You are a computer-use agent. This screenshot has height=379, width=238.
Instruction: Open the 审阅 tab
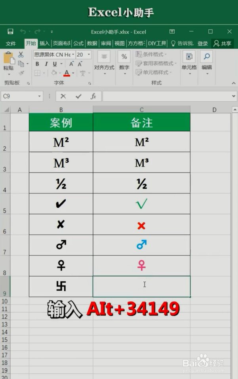click(x=106, y=43)
